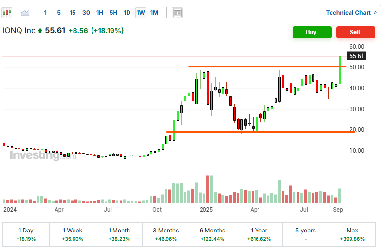Select the 1H interval

pyautogui.click(x=100, y=13)
